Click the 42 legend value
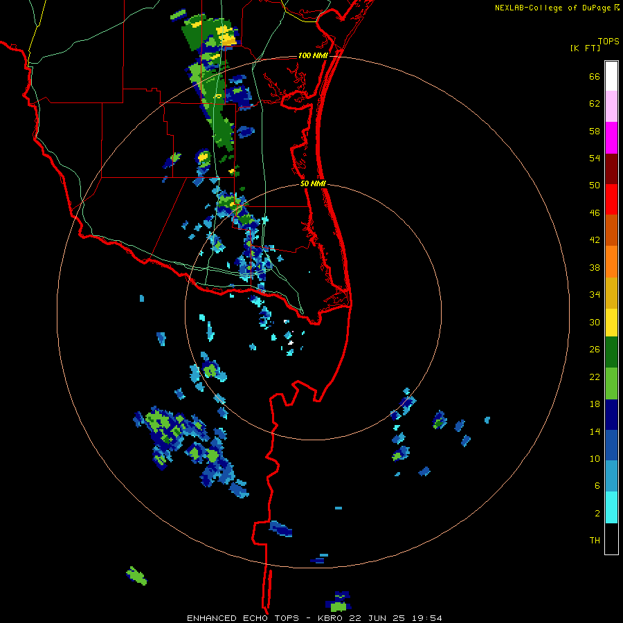The height and width of the screenshot is (623, 623). click(x=595, y=240)
